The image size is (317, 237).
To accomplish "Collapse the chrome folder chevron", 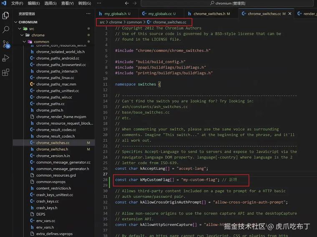I will click(x=22, y=35).
